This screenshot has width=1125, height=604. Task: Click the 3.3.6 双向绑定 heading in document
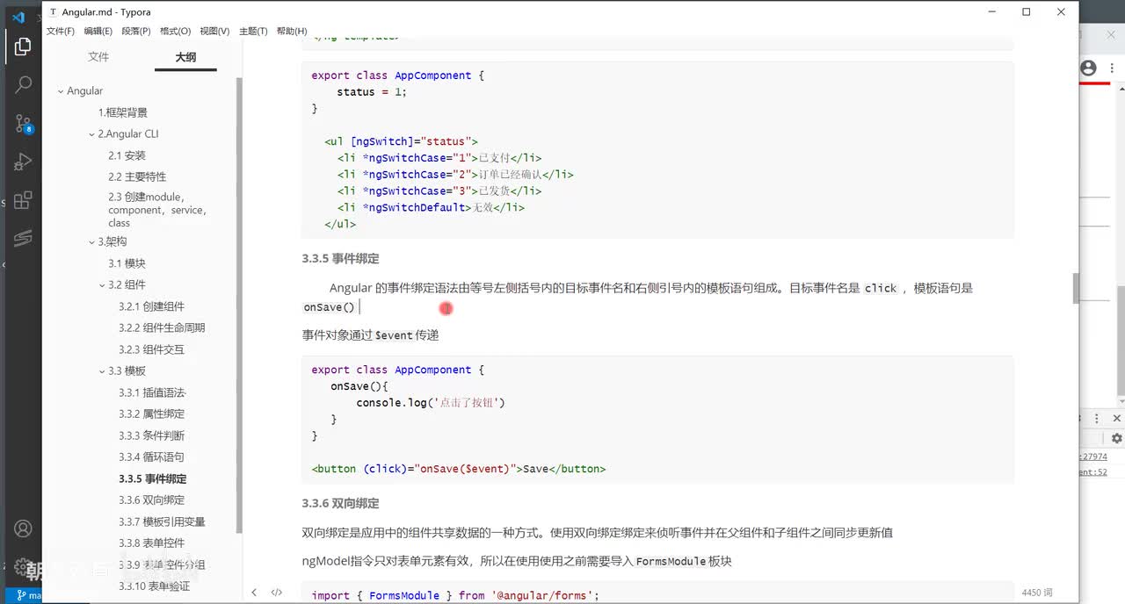[x=341, y=503]
